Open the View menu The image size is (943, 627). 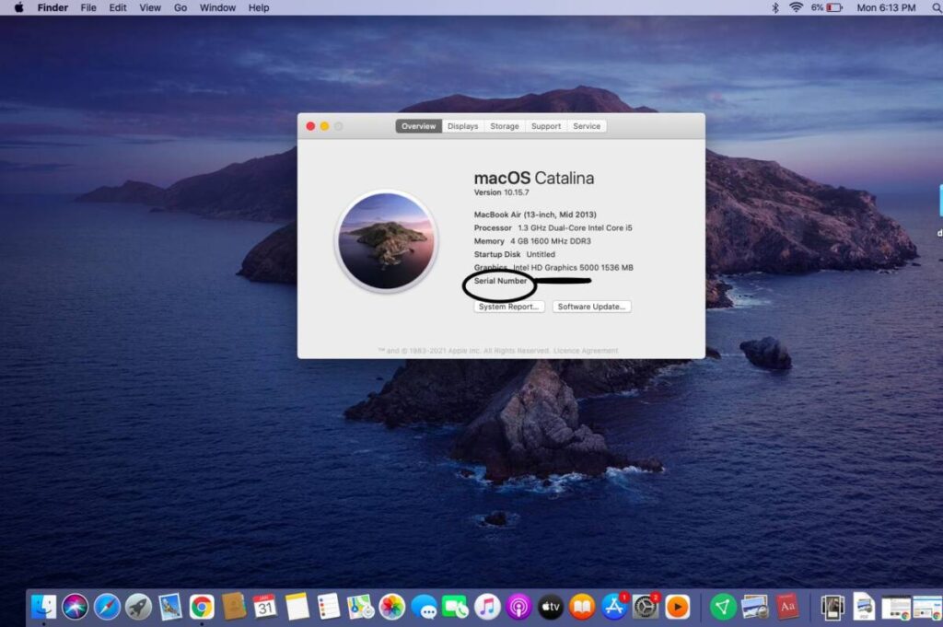pyautogui.click(x=150, y=7)
